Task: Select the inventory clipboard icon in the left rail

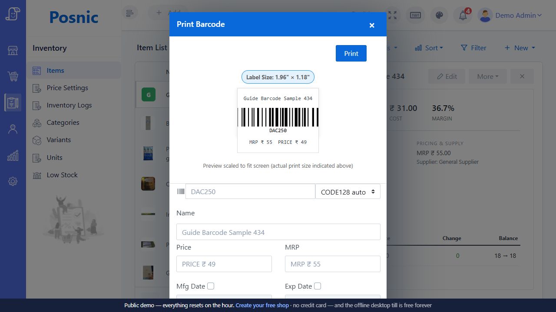Action: [13, 103]
